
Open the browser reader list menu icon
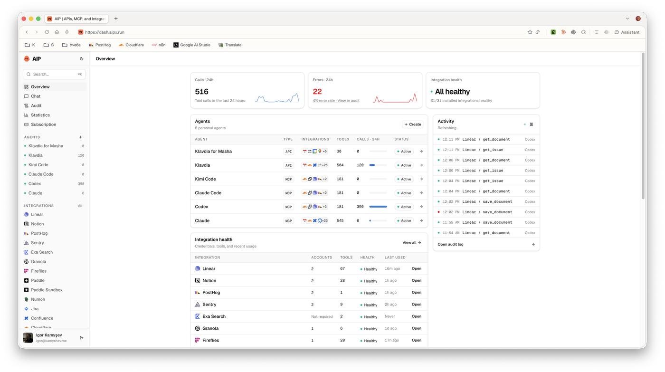coord(597,32)
